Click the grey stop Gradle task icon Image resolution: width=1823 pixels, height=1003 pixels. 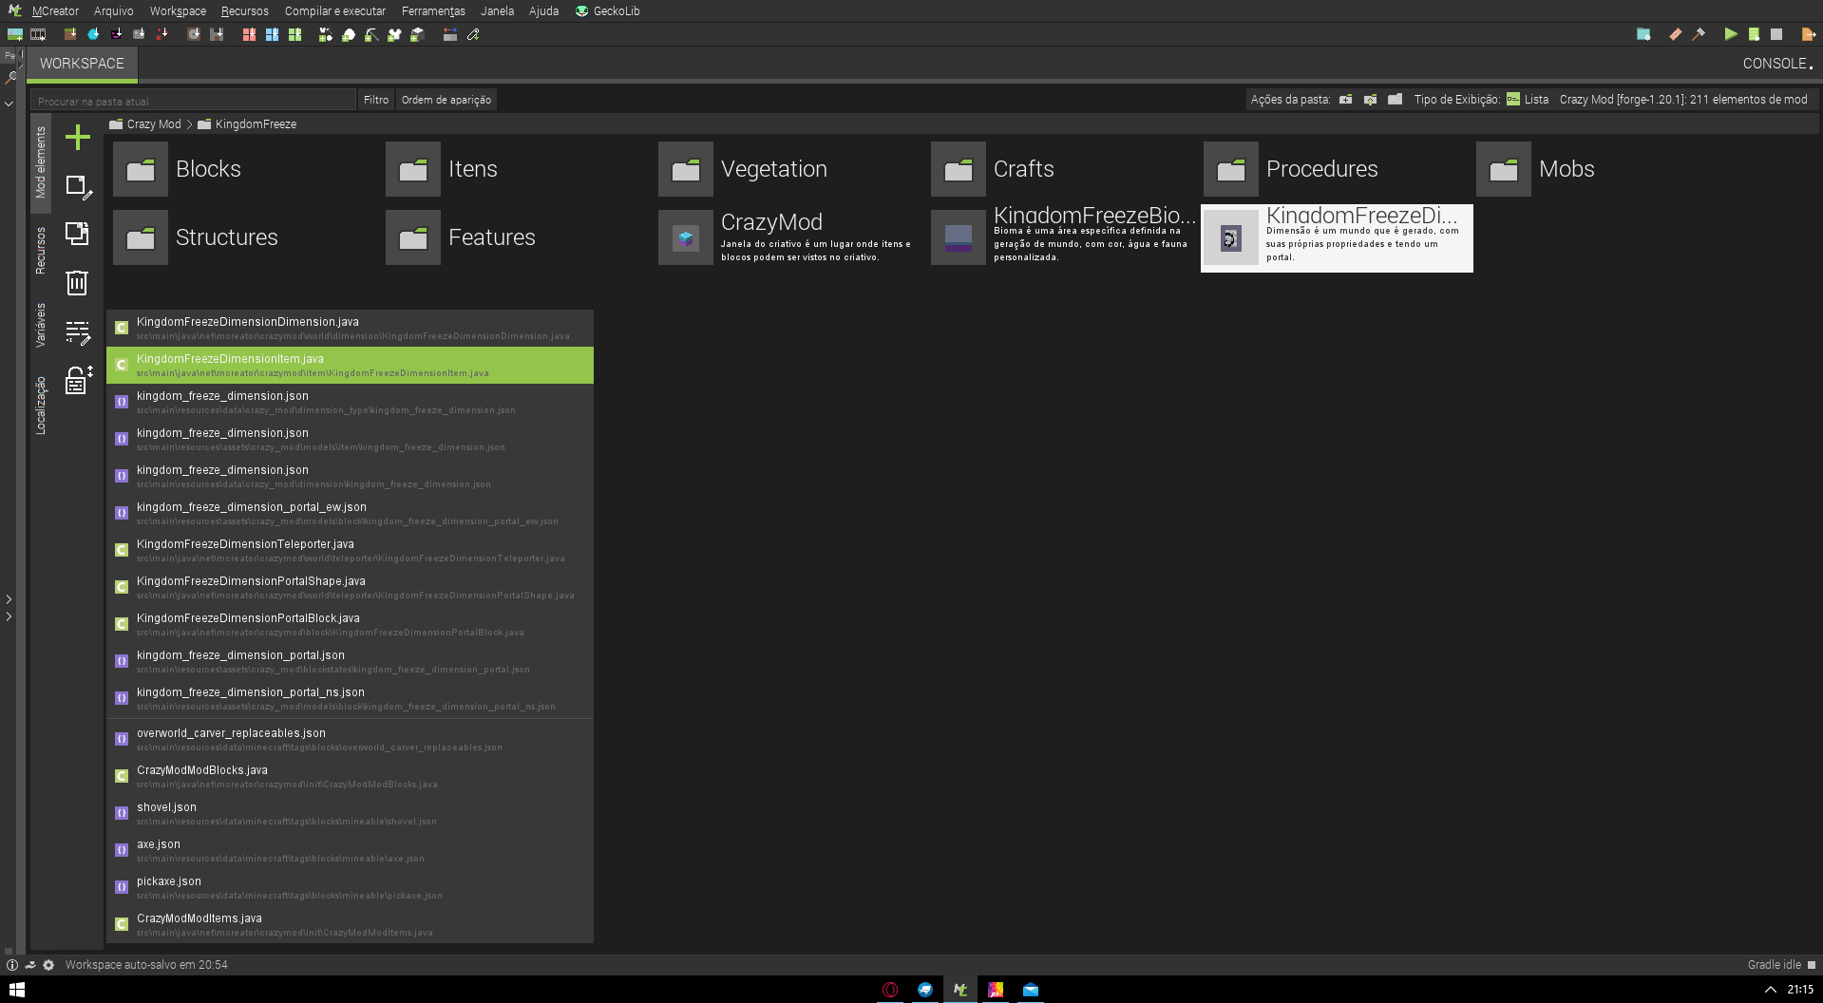pos(1776,34)
